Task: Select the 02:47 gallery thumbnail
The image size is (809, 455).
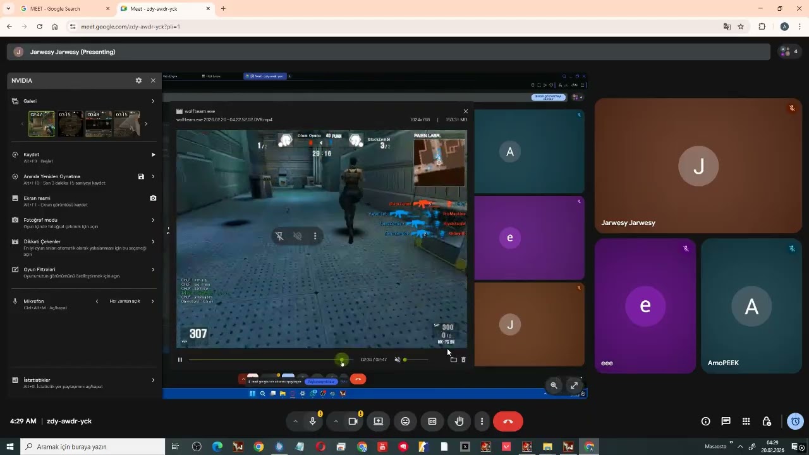Action: 42,124
